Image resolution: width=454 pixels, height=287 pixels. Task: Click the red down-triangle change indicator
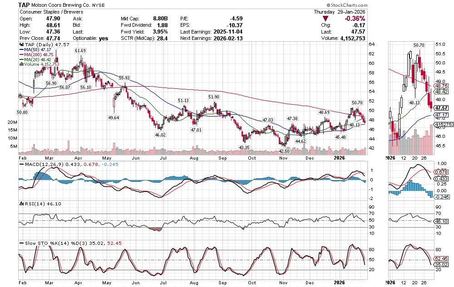(x=326, y=19)
